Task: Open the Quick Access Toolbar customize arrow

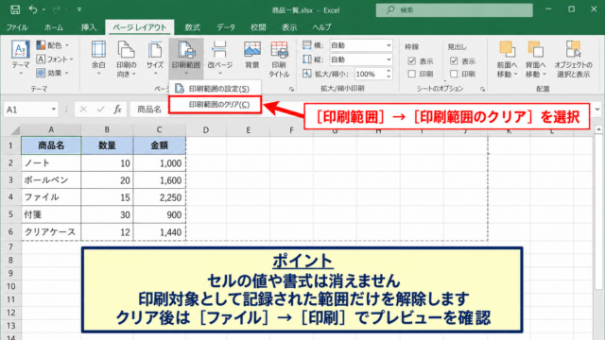Action: [79, 9]
